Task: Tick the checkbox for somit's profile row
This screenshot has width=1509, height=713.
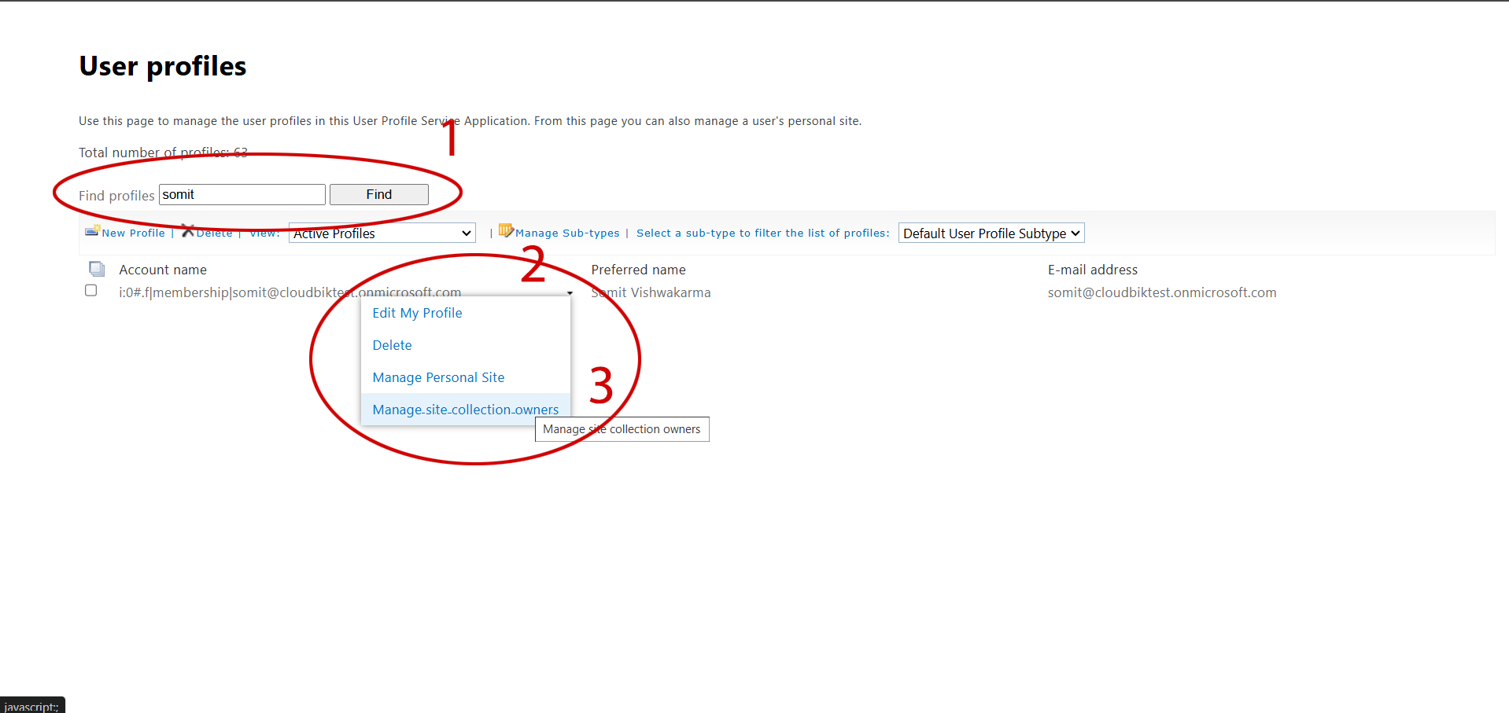Action: (91, 291)
